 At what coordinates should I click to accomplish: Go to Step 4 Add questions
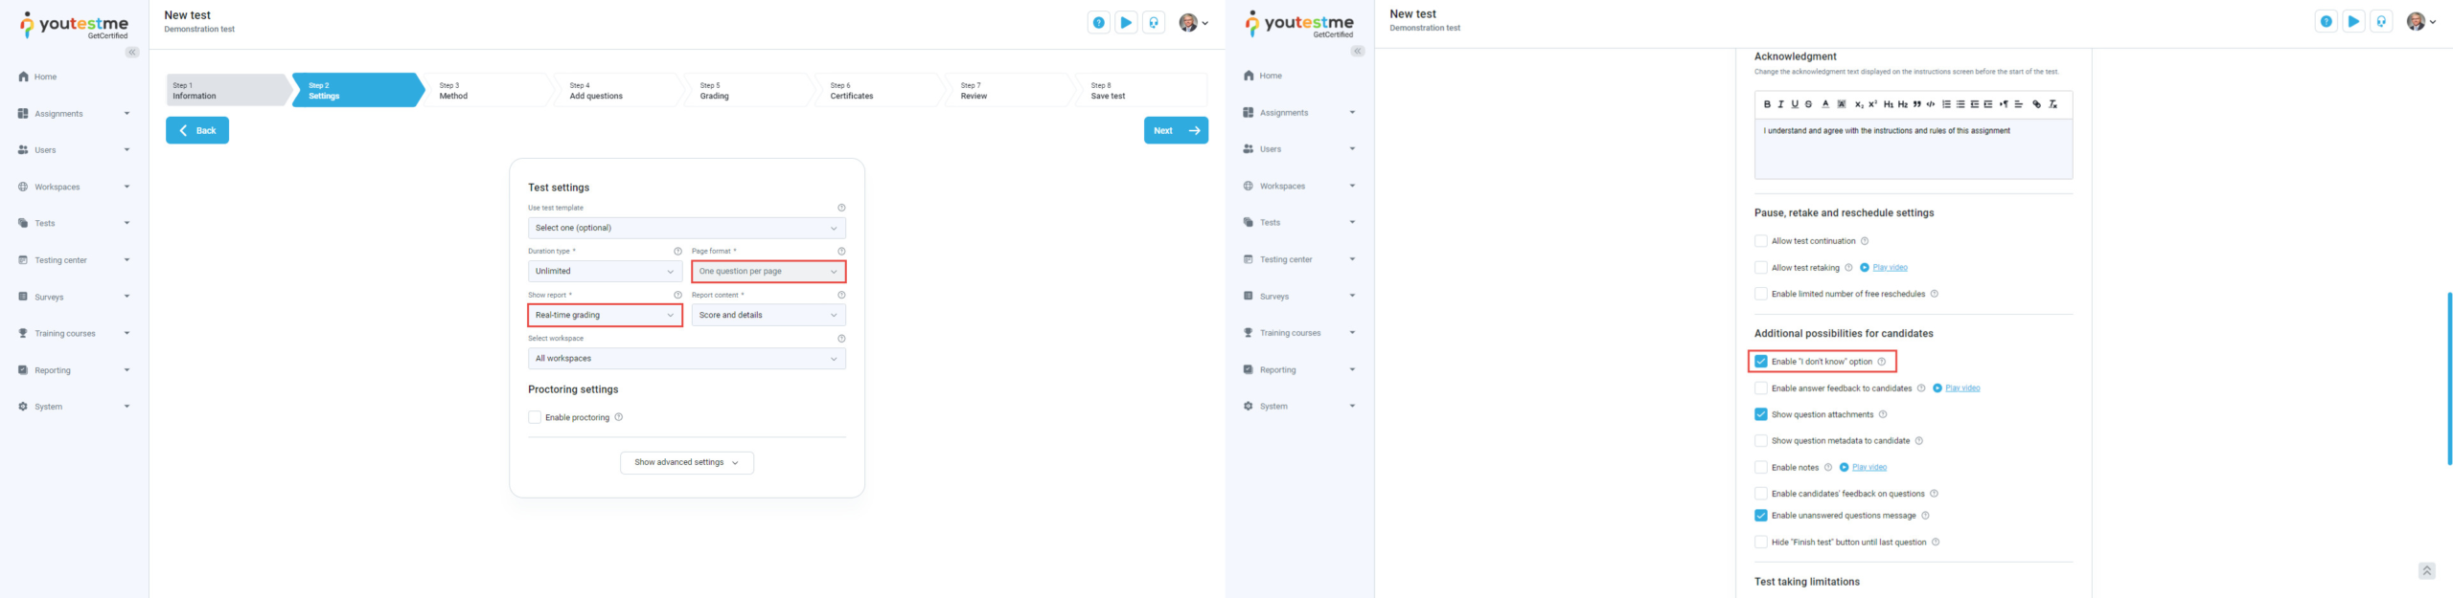(613, 91)
